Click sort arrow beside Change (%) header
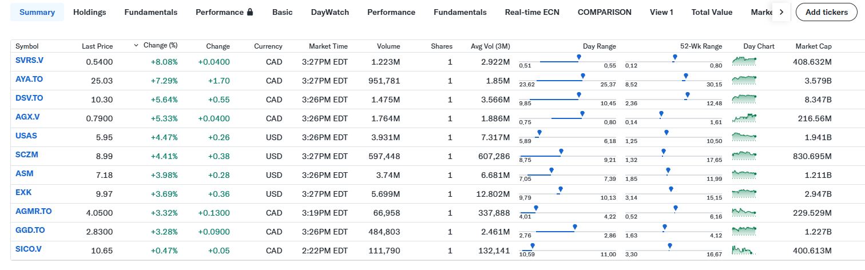This screenshot has height=270, width=865. pos(136,45)
